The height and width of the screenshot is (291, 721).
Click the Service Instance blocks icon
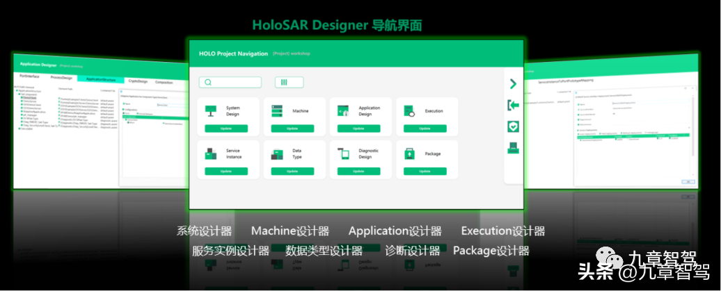[x=210, y=153]
